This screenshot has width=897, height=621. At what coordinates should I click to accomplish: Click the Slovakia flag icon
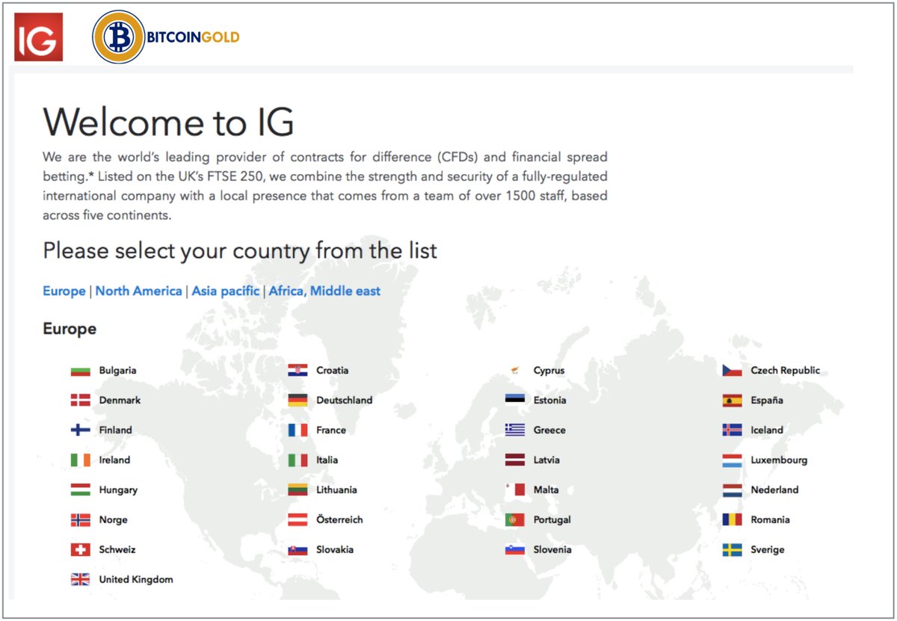pyautogui.click(x=298, y=550)
